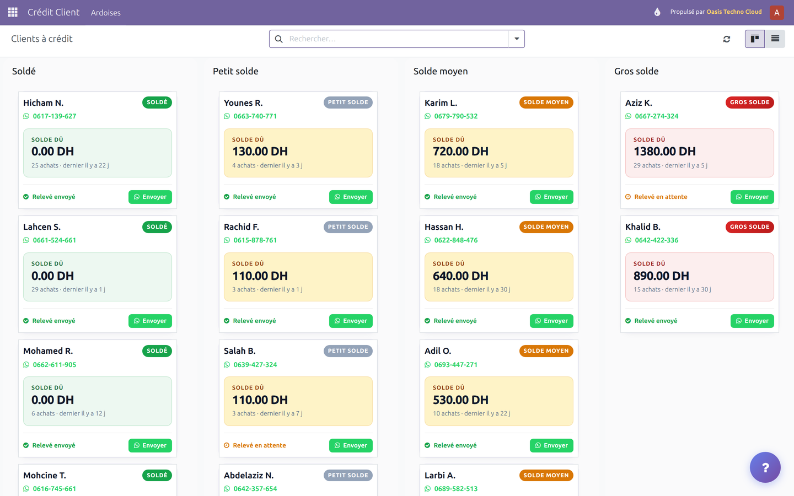Click GROS SOLDE badge on Aziz K.
794x496 pixels.
coord(750,103)
